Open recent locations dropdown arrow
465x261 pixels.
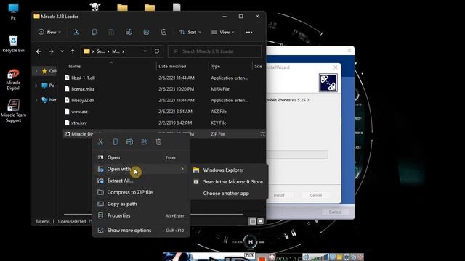point(62,51)
